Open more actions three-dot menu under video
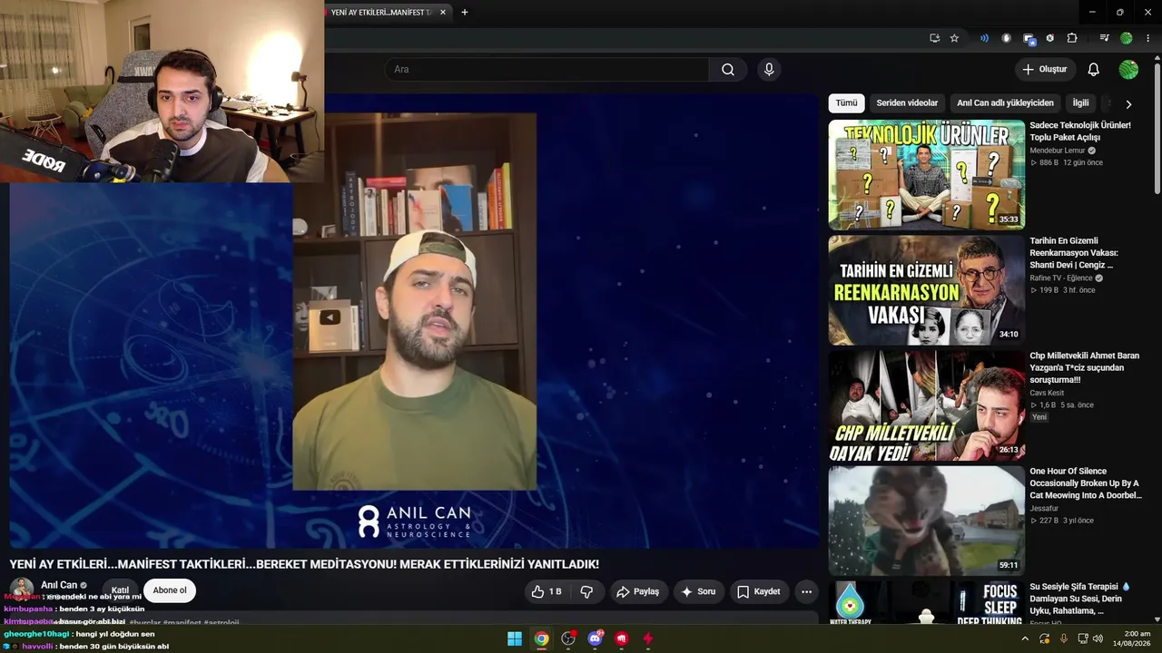 click(806, 591)
